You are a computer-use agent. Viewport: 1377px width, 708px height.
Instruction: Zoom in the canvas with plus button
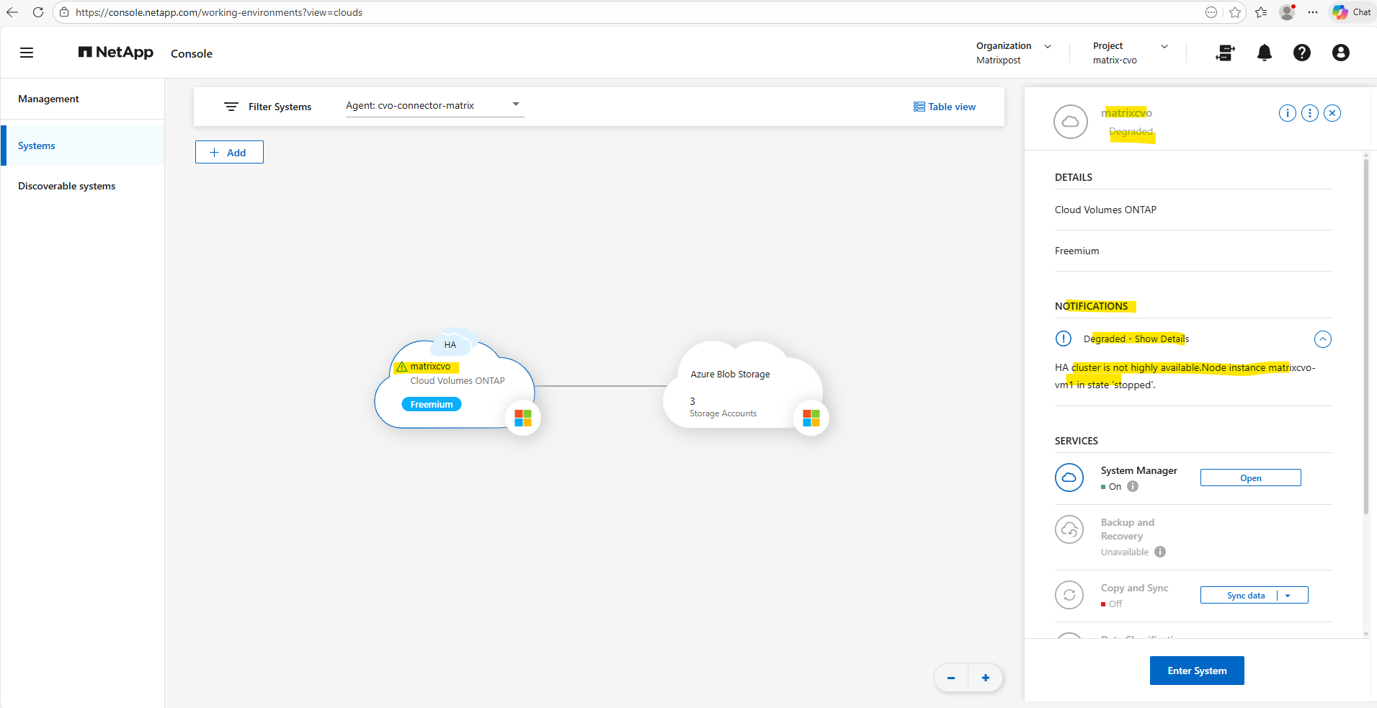985,678
